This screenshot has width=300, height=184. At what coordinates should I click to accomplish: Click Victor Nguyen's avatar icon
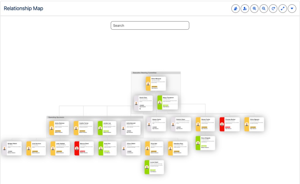(x=247, y=124)
